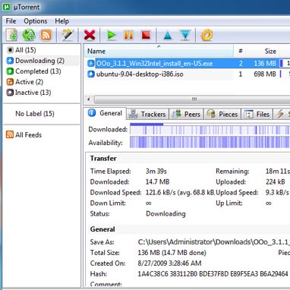
Task: Click the Downloaded pieces progress bar
Action: 210,129
